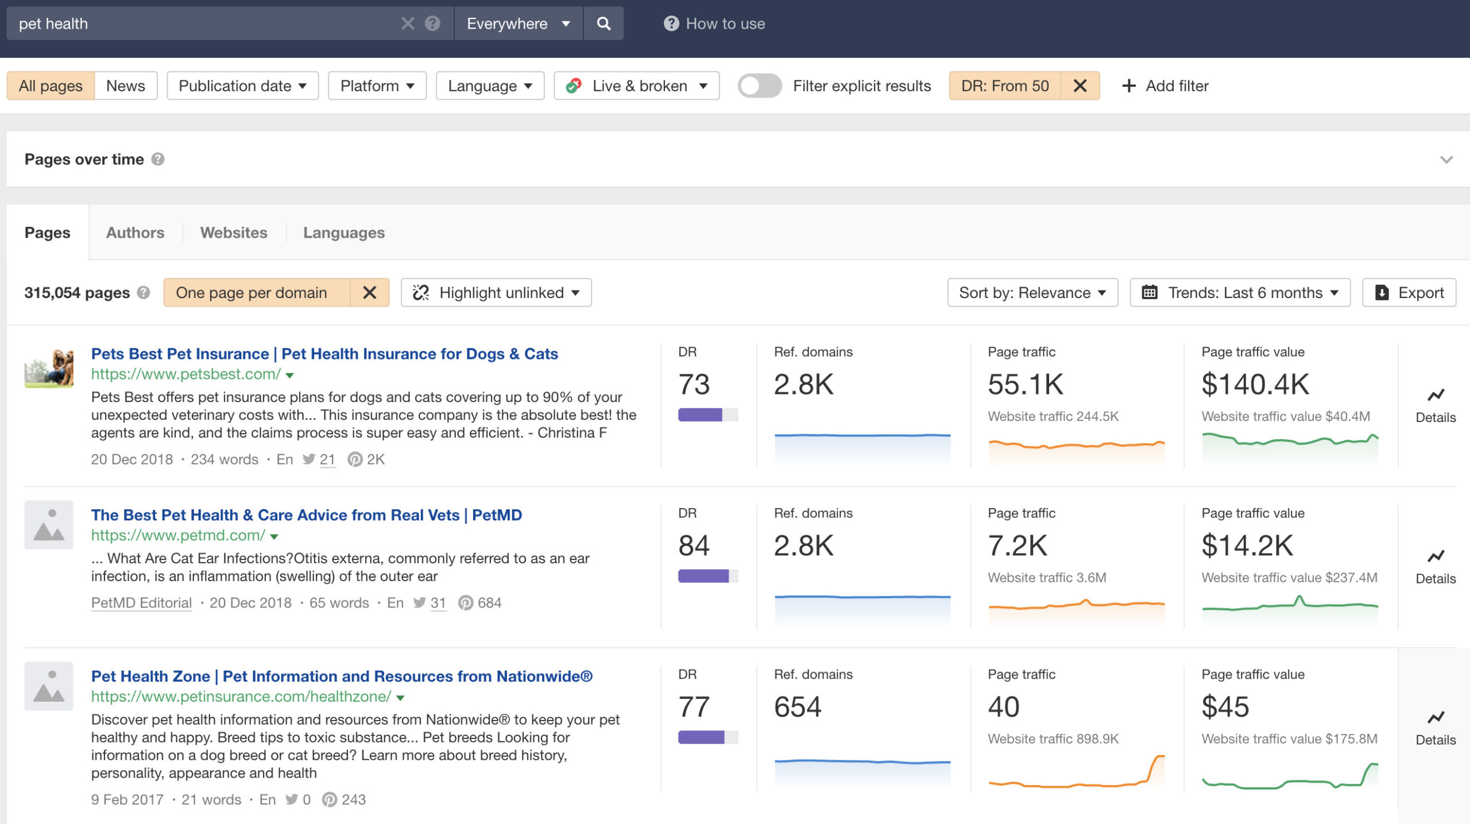Switch to the Authors tab
Screen dimensions: 1470x824
pos(135,233)
